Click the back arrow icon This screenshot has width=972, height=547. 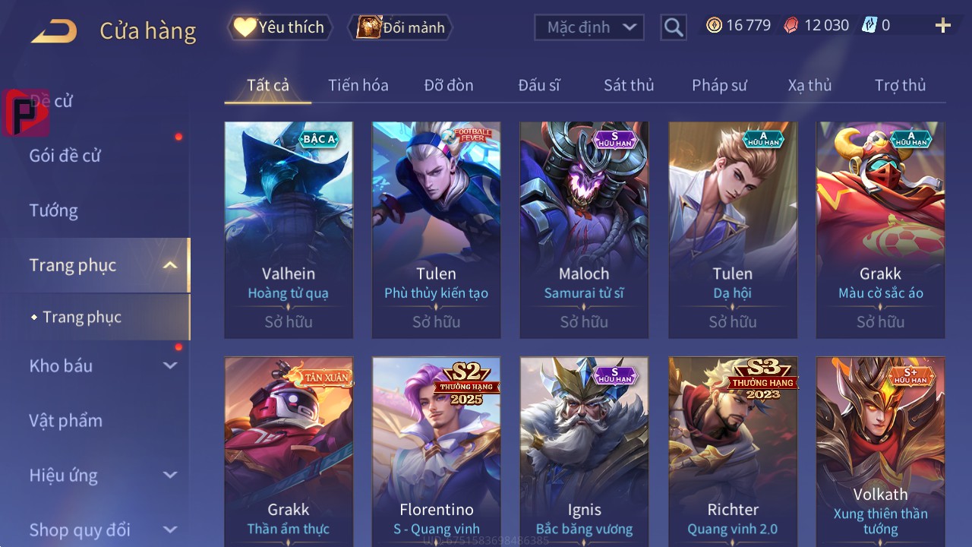54,31
